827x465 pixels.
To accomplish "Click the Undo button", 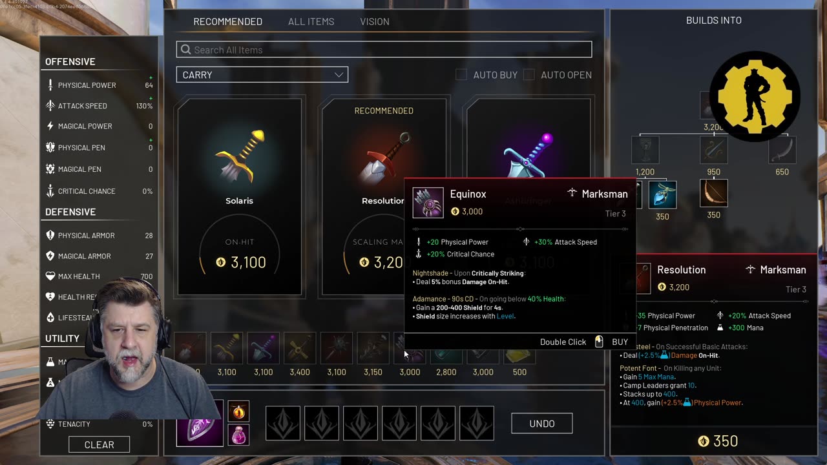I will [x=542, y=424].
